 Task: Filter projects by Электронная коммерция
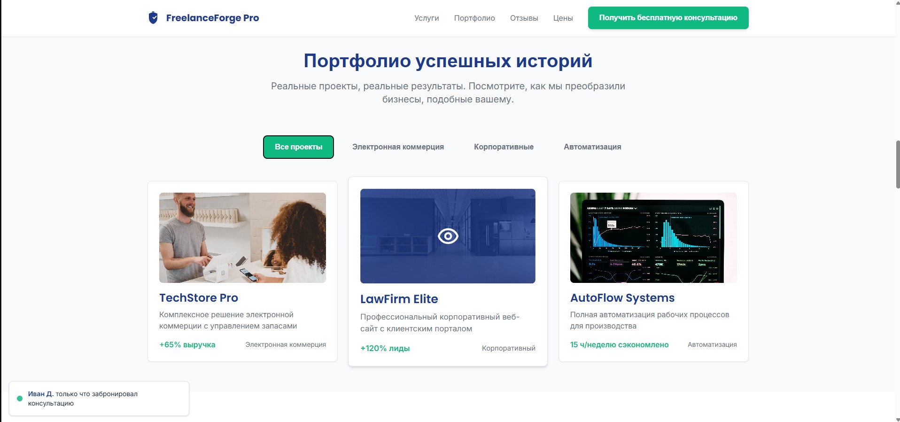[398, 147]
